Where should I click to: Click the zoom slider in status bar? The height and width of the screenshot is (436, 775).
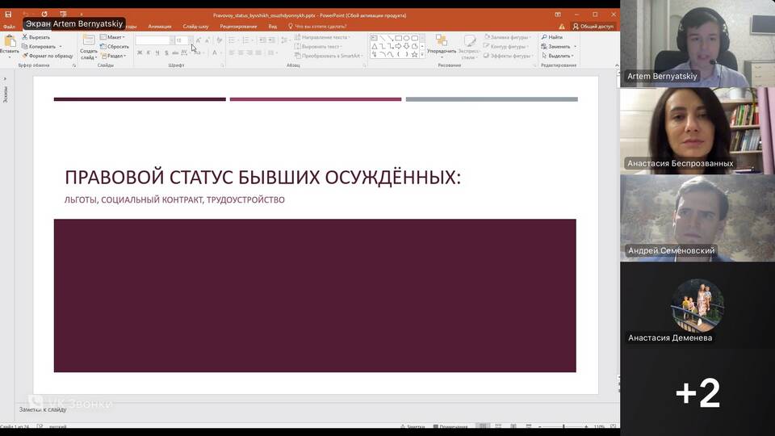coord(561,426)
